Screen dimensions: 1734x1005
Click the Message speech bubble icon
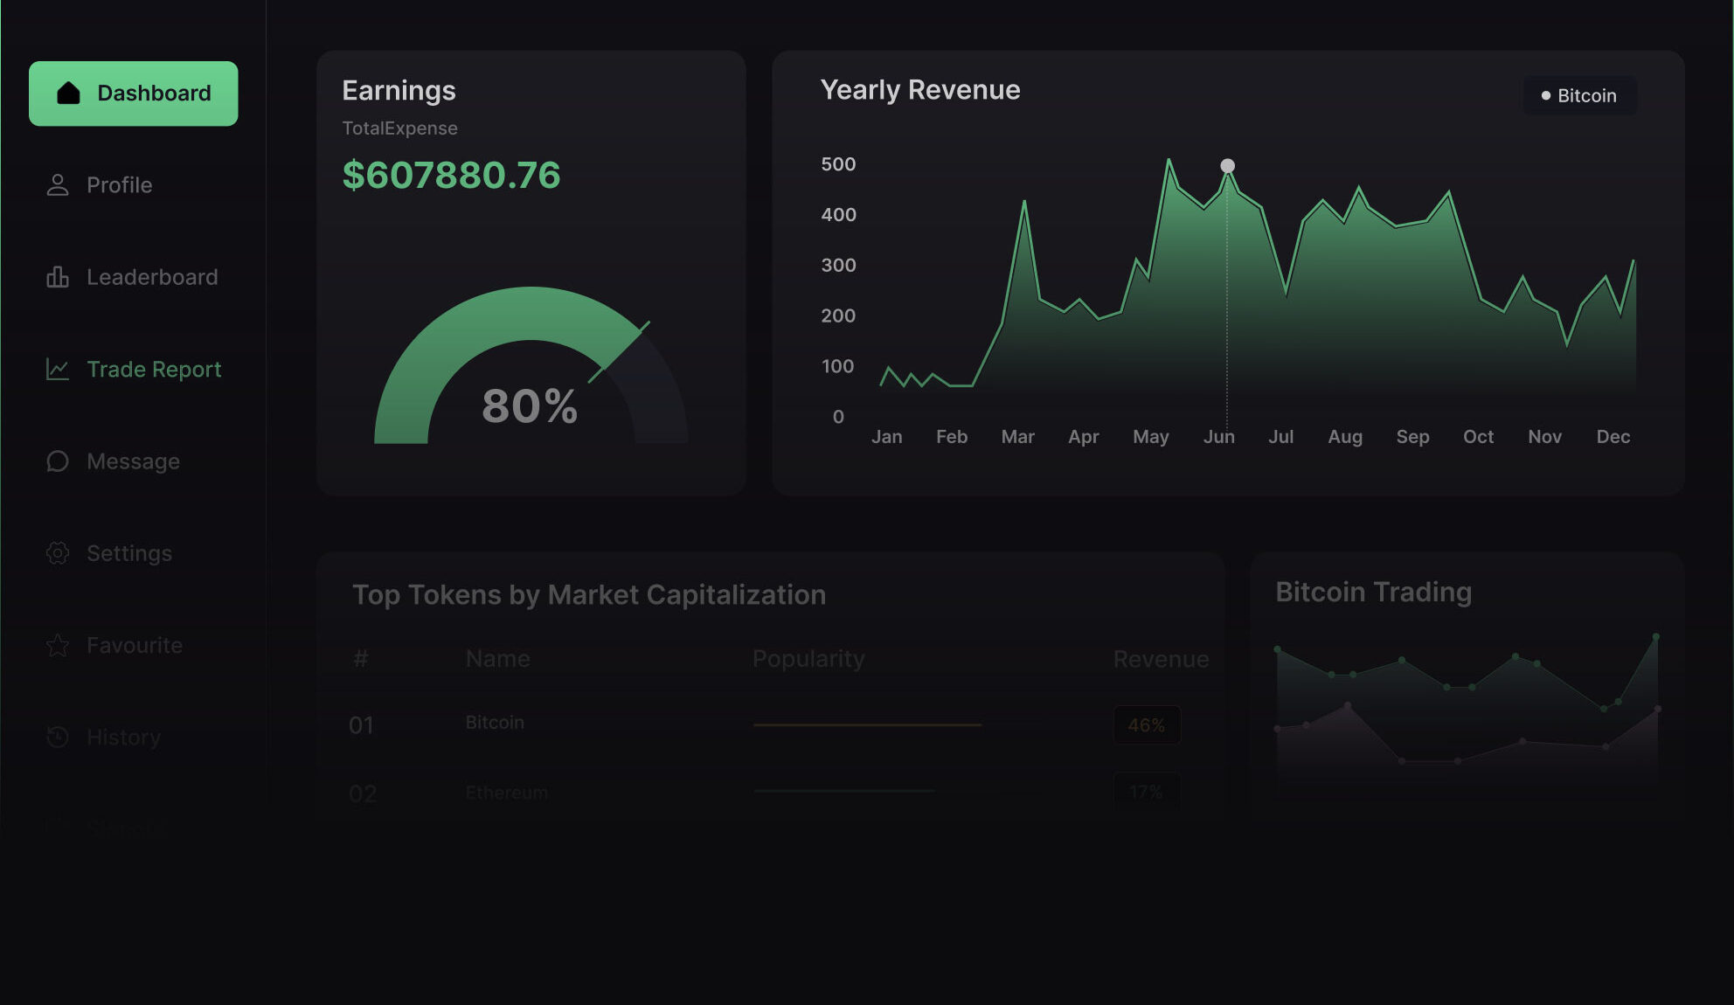(58, 461)
